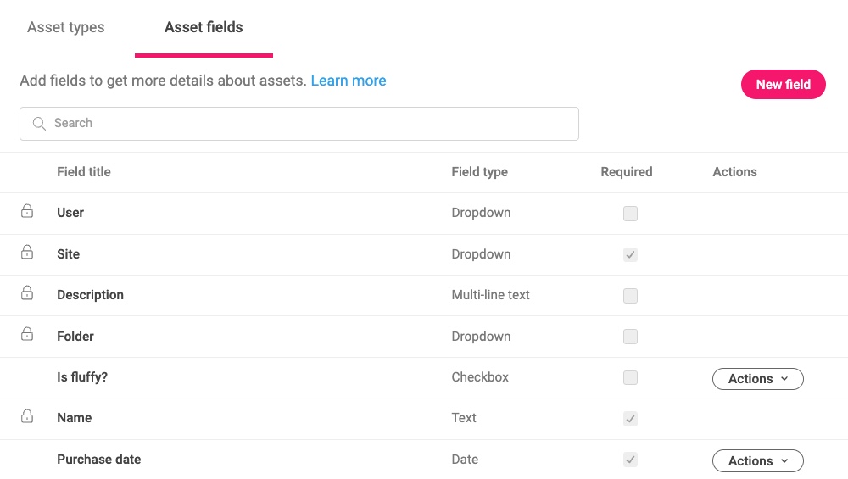Image resolution: width=848 pixels, height=479 pixels.
Task: Click the lock icon beside Description
Action: [x=27, y=293]
